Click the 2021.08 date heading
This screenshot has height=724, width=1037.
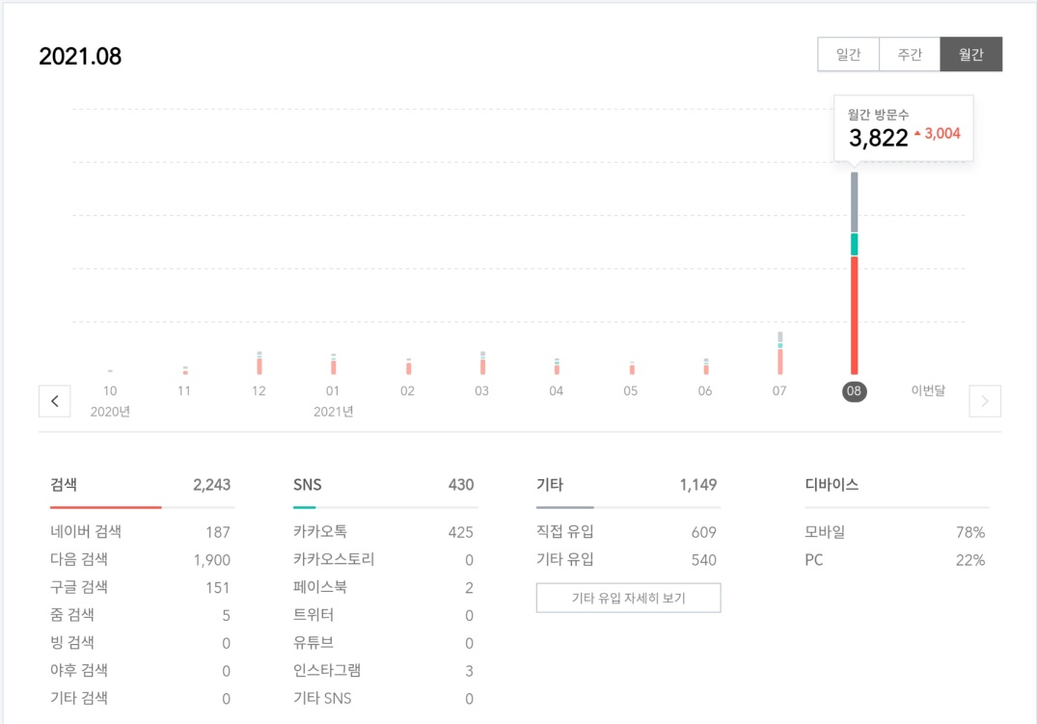80,56
